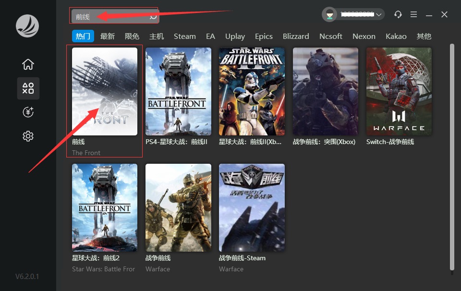Switch to the 主机 tab

pyautogui.click(x=157, y=36)
